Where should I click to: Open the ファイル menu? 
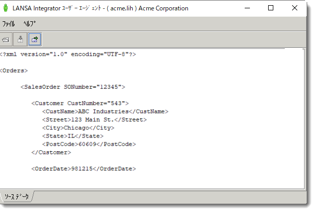coord(8,24)
